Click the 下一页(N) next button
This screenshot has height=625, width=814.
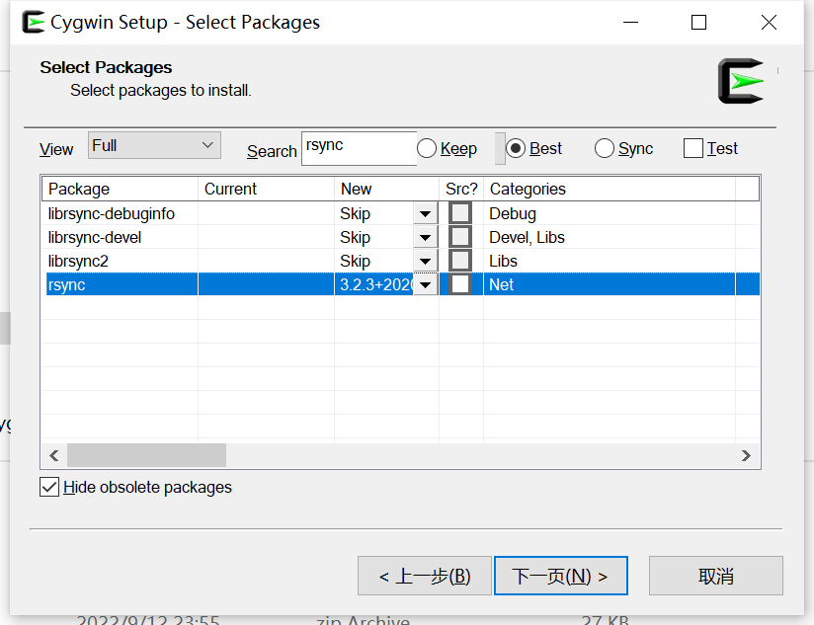pos(561,576)
